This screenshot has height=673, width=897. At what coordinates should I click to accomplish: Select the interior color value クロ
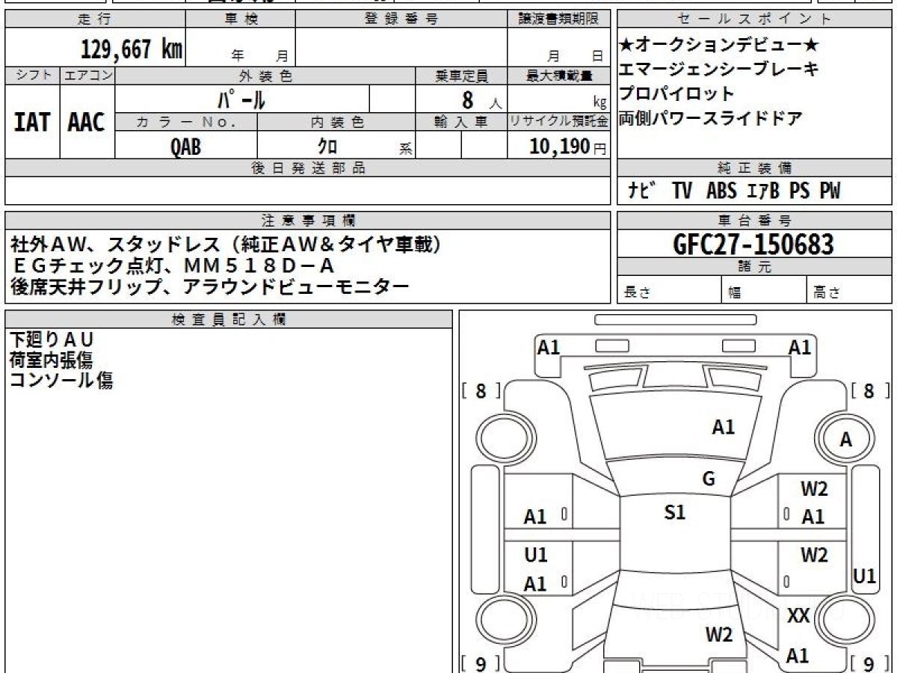(327, 147)
